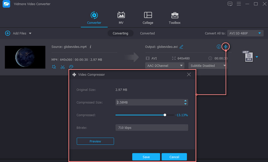Image resolution: width=268 pixels, height=162 pixels.
Task: Click the compress video icon circled in red
Action: click(x=226, y=47)
